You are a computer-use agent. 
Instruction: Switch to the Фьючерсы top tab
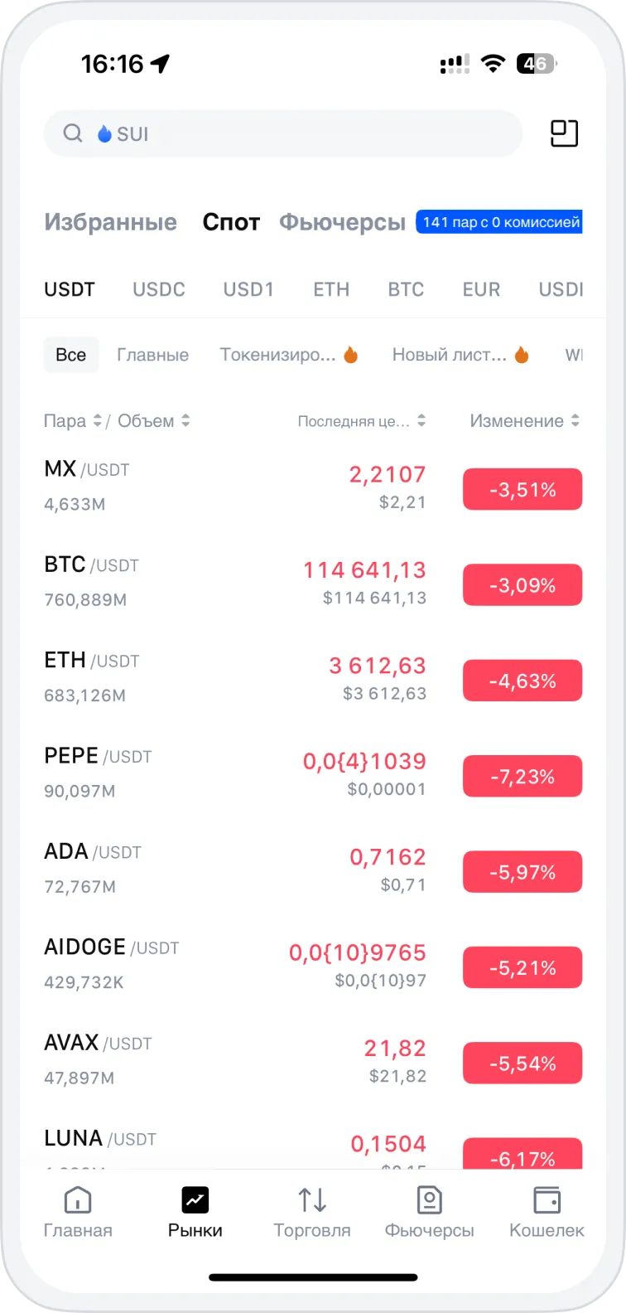point(342,222)
